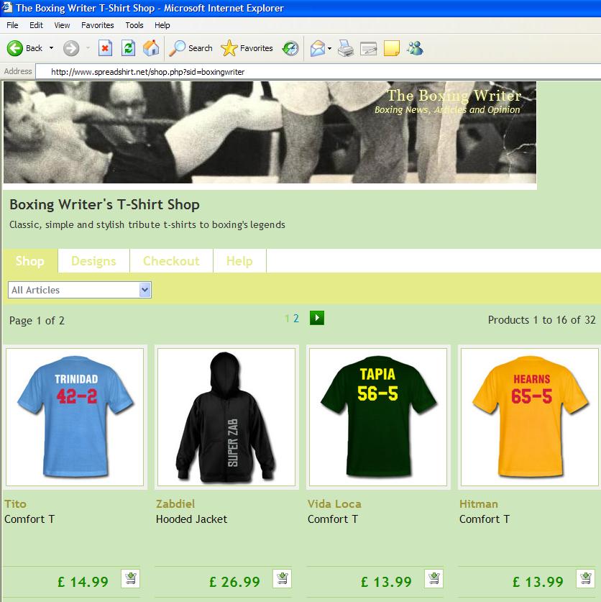Open the browser Home page
601x602 pixels.
click(151, 48)
